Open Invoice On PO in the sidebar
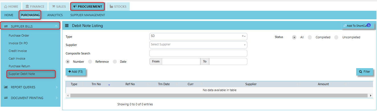 coord(18,43)
